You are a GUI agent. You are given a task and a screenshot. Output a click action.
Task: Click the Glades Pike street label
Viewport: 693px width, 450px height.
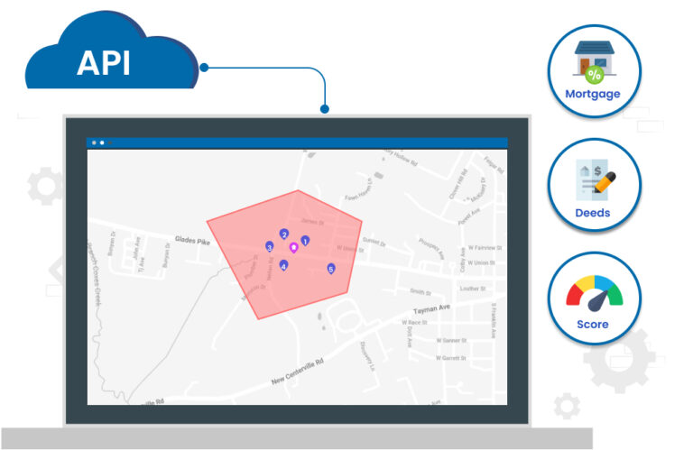[192, 239]
